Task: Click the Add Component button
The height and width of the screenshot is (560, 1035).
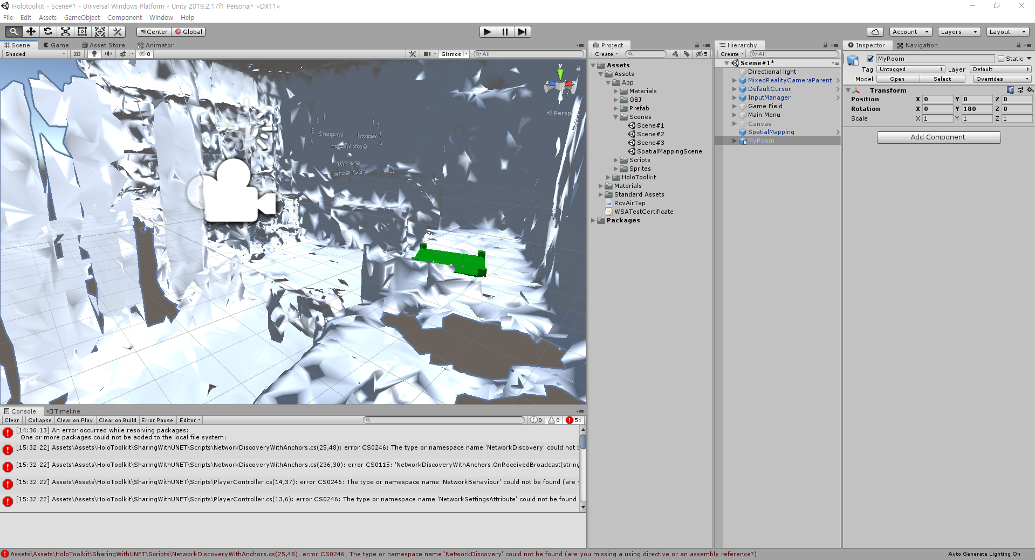Action: click(x=938, y=137)
